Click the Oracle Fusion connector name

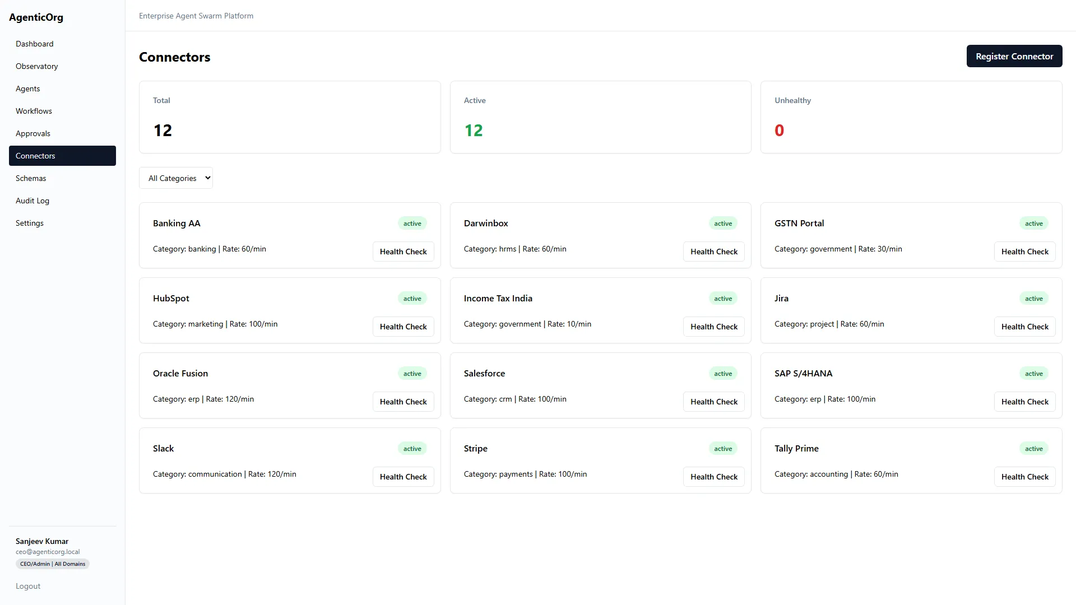(x=180, y=373)
